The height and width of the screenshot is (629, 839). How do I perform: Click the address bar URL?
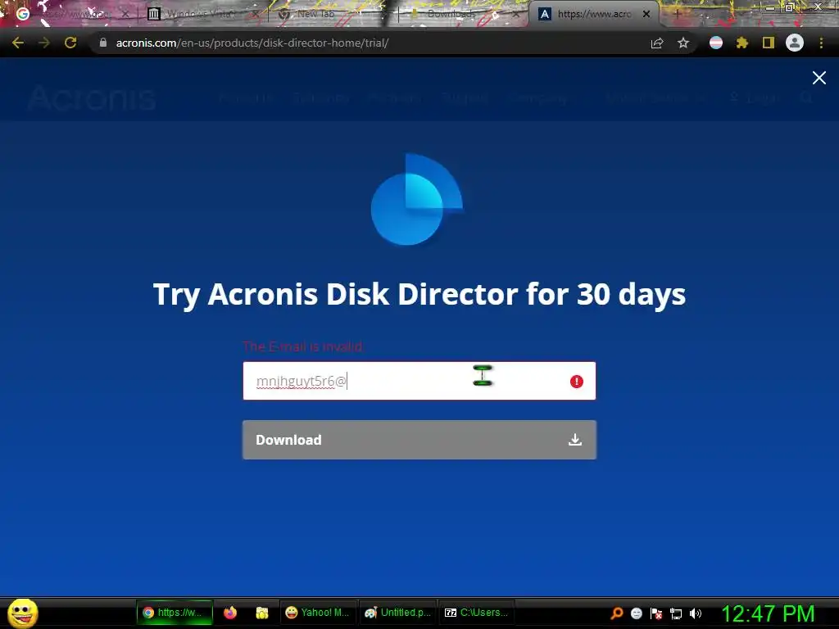(252, 43)
